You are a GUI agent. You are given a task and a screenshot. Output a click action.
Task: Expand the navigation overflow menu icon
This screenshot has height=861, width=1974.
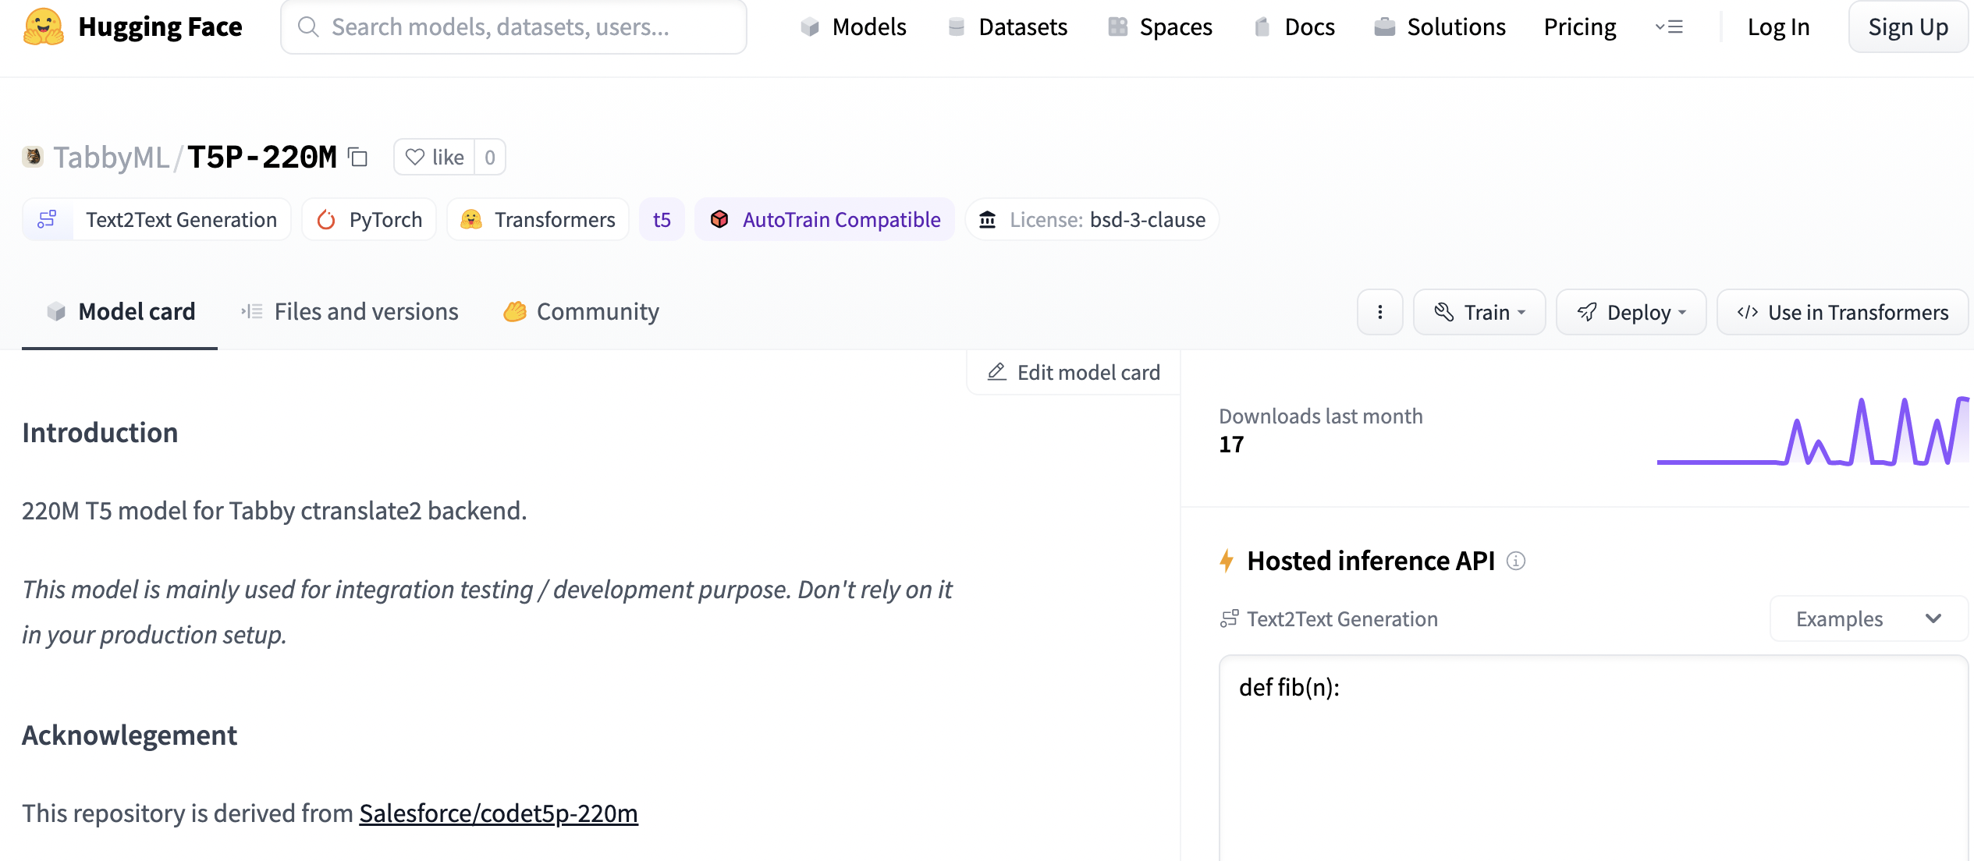1669,27
